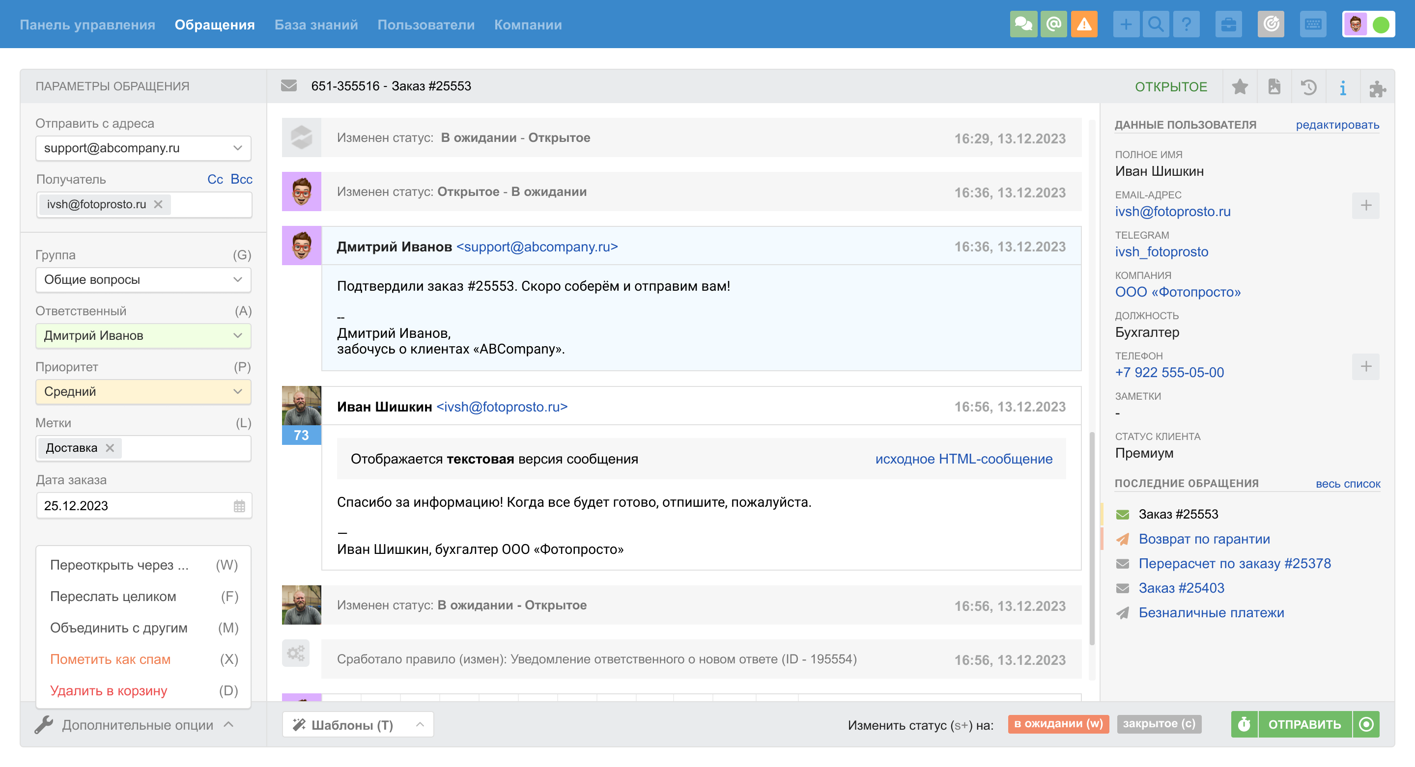Click the chat conversations icon in header
This screenshot has width=1415, height=767.
pyautogui.click(x=1023, y=24)
